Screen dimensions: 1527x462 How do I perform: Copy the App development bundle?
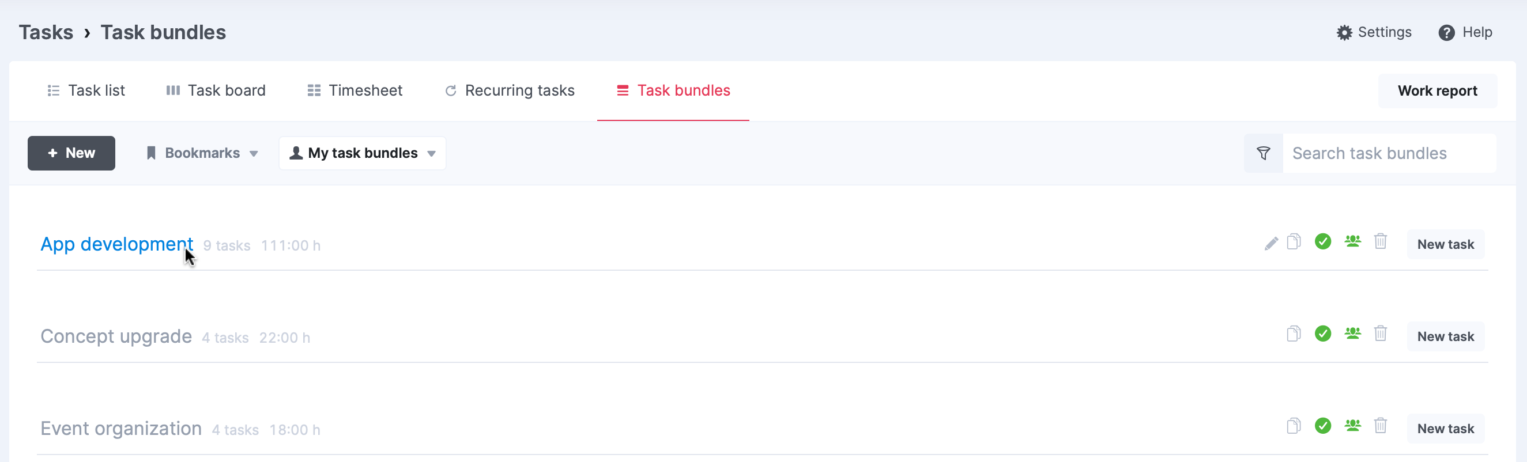pos(1294,242)
